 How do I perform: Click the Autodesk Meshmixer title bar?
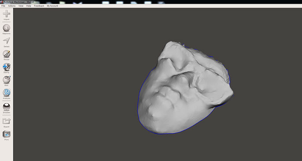(151, 2)
